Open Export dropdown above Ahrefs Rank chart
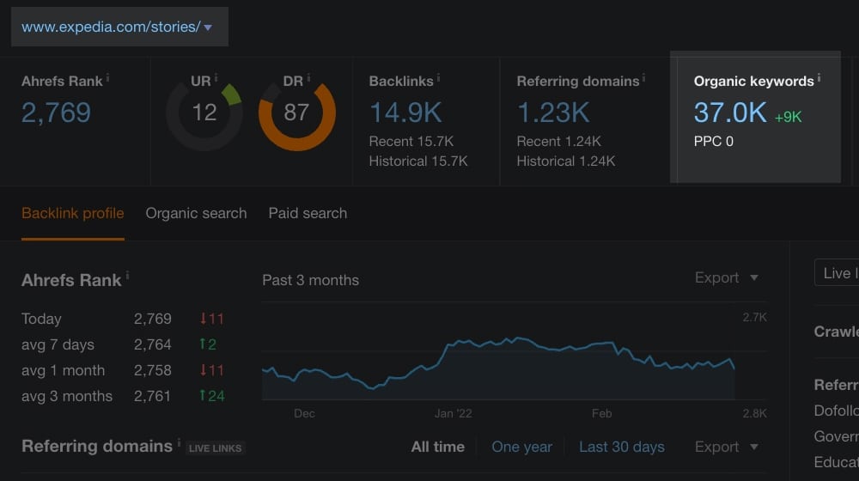 tap(727, 277)
